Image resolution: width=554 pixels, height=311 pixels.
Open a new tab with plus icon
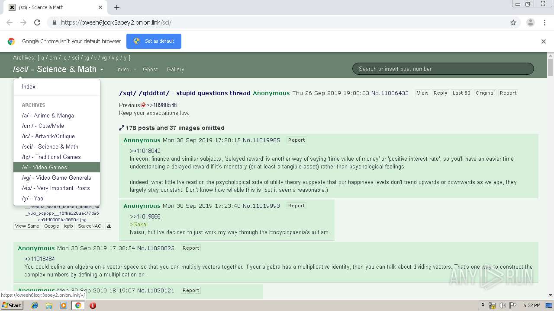pos(117,7)
